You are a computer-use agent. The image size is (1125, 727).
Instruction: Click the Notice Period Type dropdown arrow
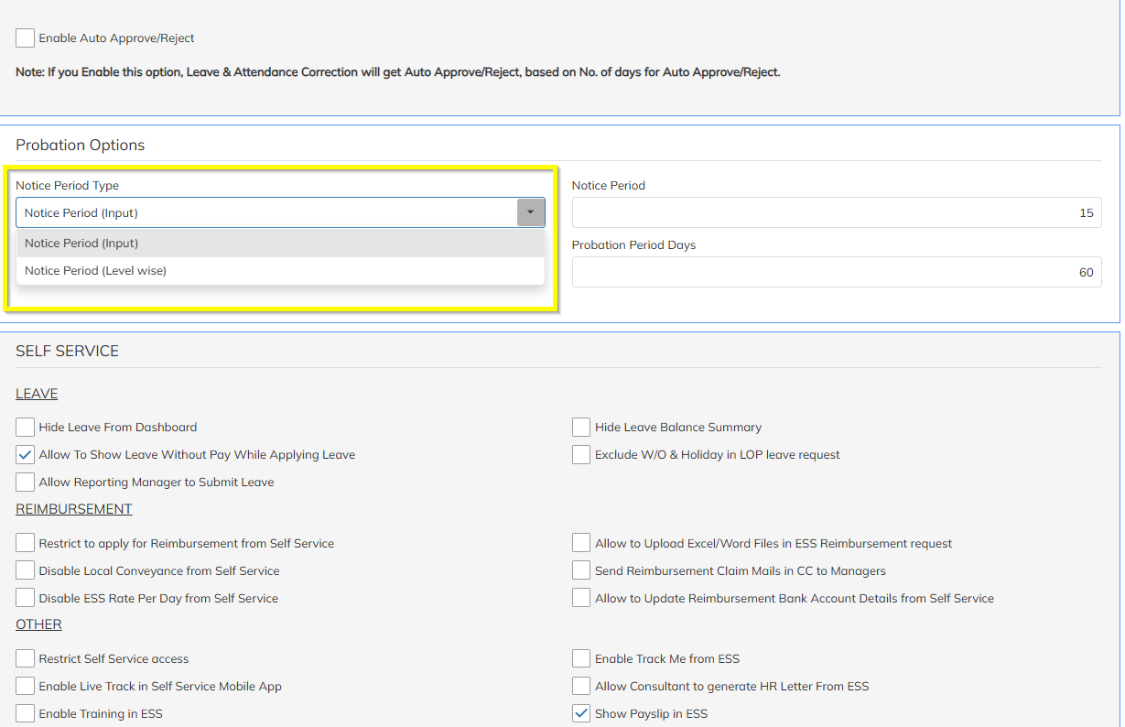point(530,212)
